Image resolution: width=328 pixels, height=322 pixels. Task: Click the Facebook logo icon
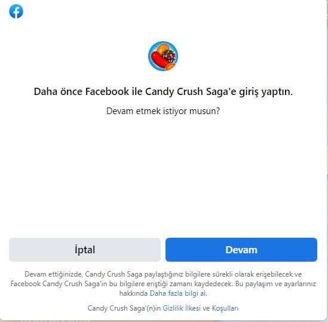(16, 11)
